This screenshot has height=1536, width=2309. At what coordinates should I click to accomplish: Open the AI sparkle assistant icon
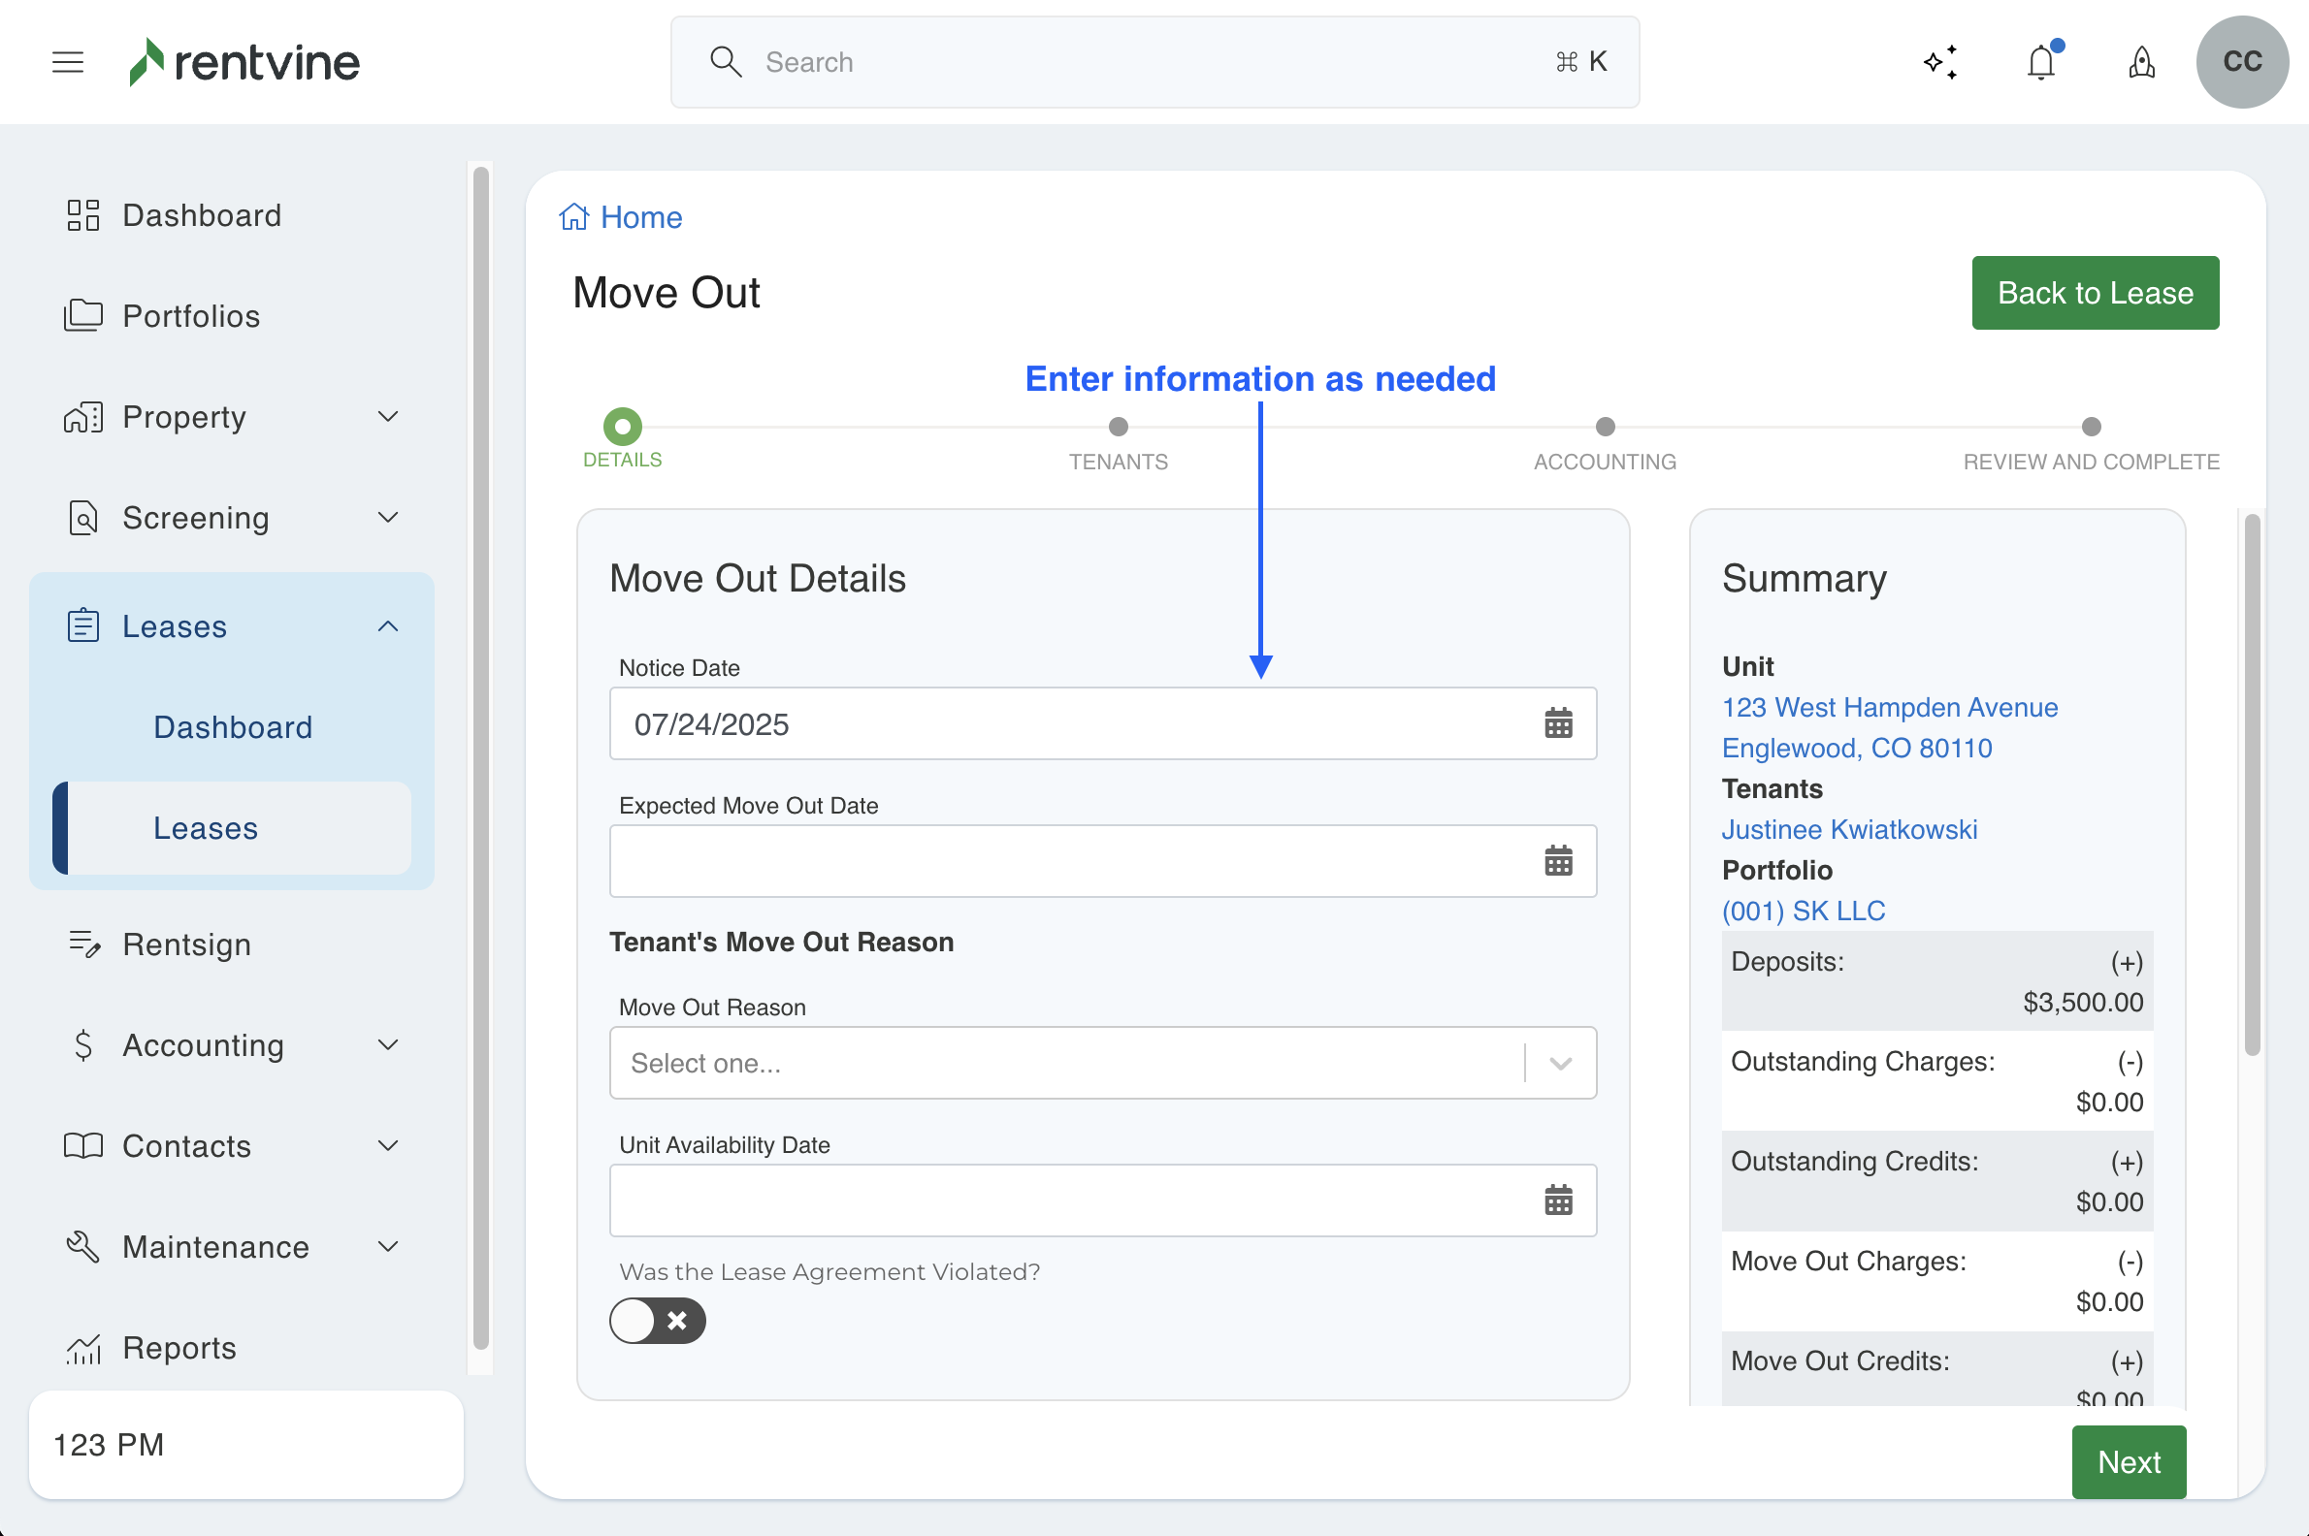point(1940,63)
